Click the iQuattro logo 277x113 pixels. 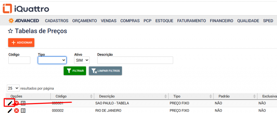coord(26,9)
